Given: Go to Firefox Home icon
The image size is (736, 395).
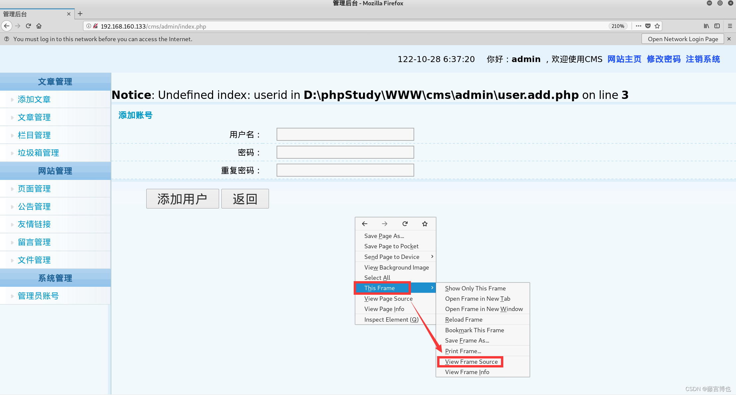Looking at the screenshot, I should [39, 26].
